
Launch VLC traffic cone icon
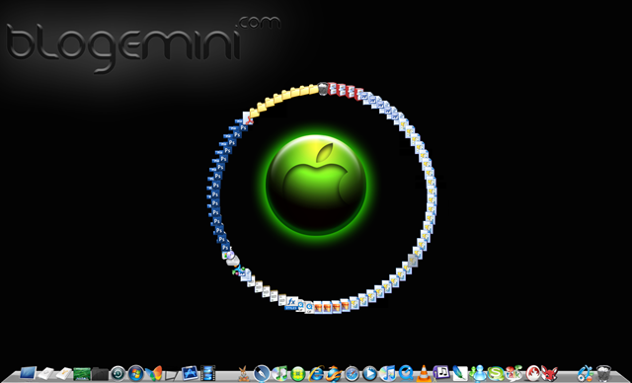(424, 373)
